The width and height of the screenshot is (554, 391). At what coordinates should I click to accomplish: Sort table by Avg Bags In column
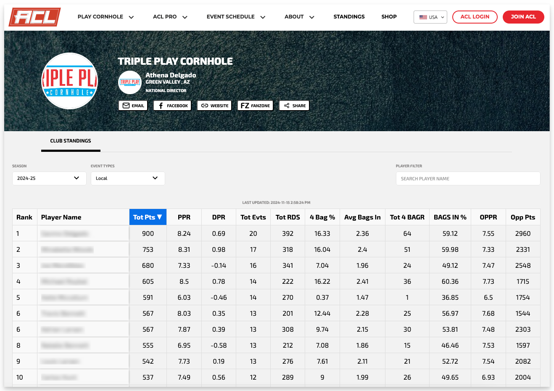click(362, 217)
